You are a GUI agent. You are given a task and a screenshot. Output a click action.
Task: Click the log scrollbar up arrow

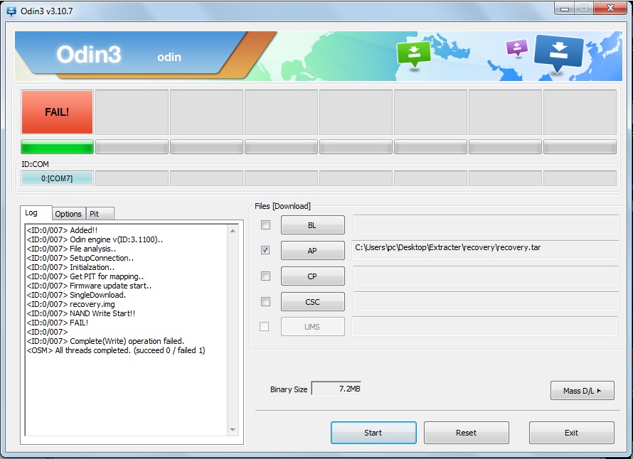point(233,231)
